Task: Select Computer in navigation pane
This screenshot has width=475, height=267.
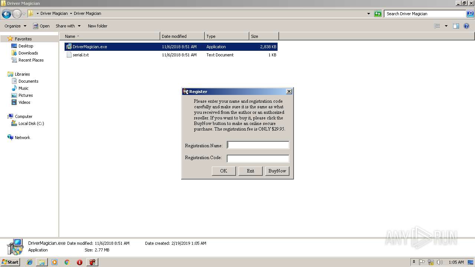Action: 23,116
